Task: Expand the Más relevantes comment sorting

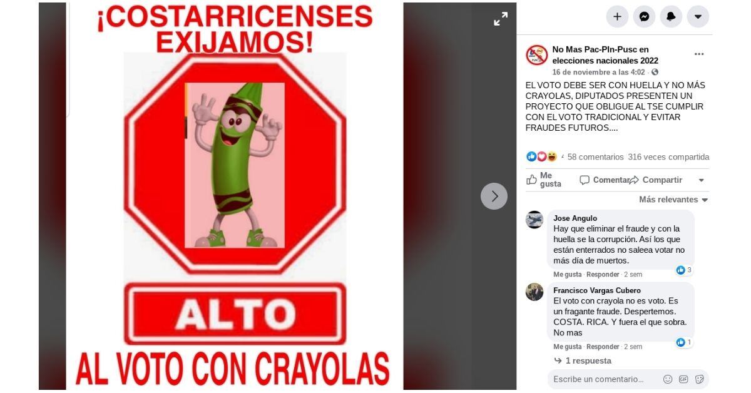Action: (673, 200)
